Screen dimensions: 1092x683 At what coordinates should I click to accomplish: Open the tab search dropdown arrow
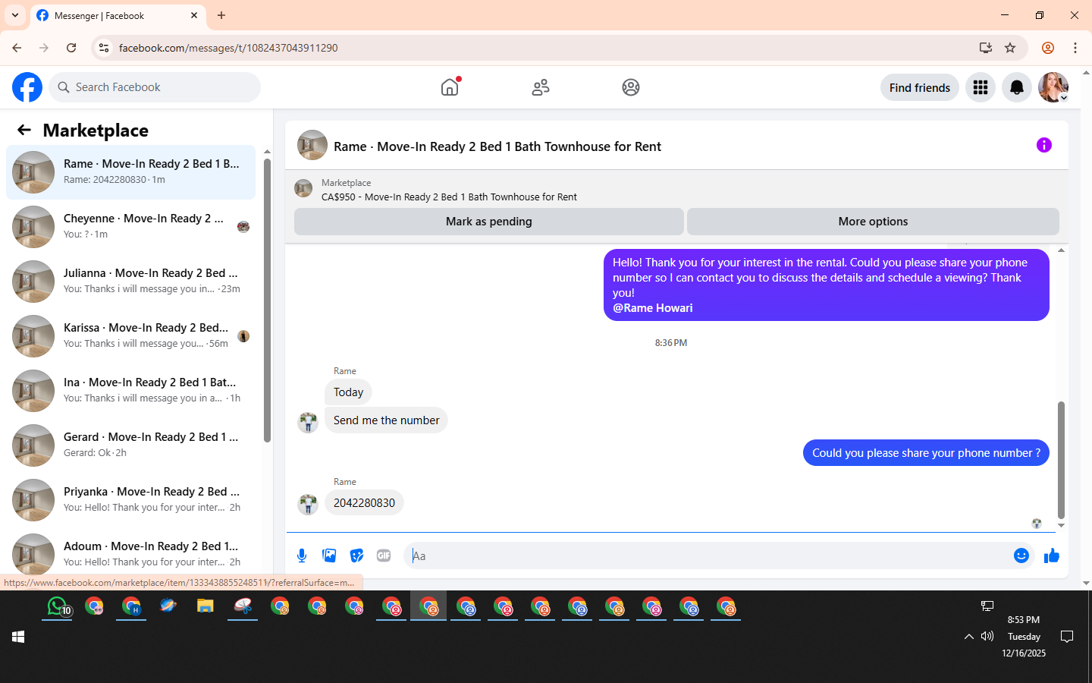pos(15,15)
